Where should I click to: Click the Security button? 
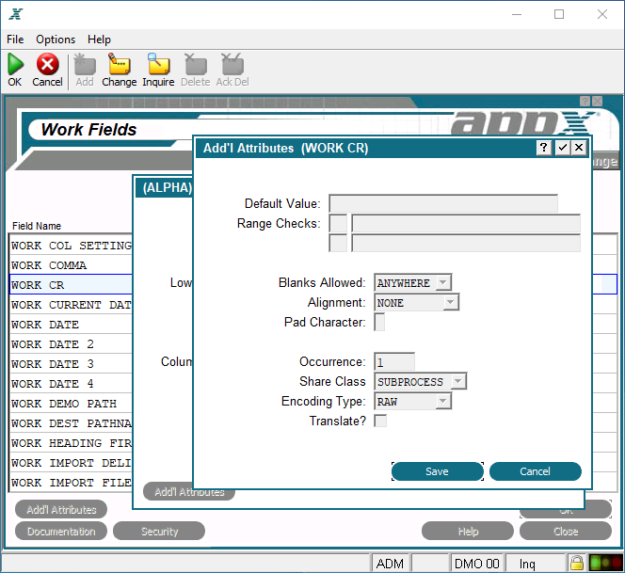click(159, 532)
